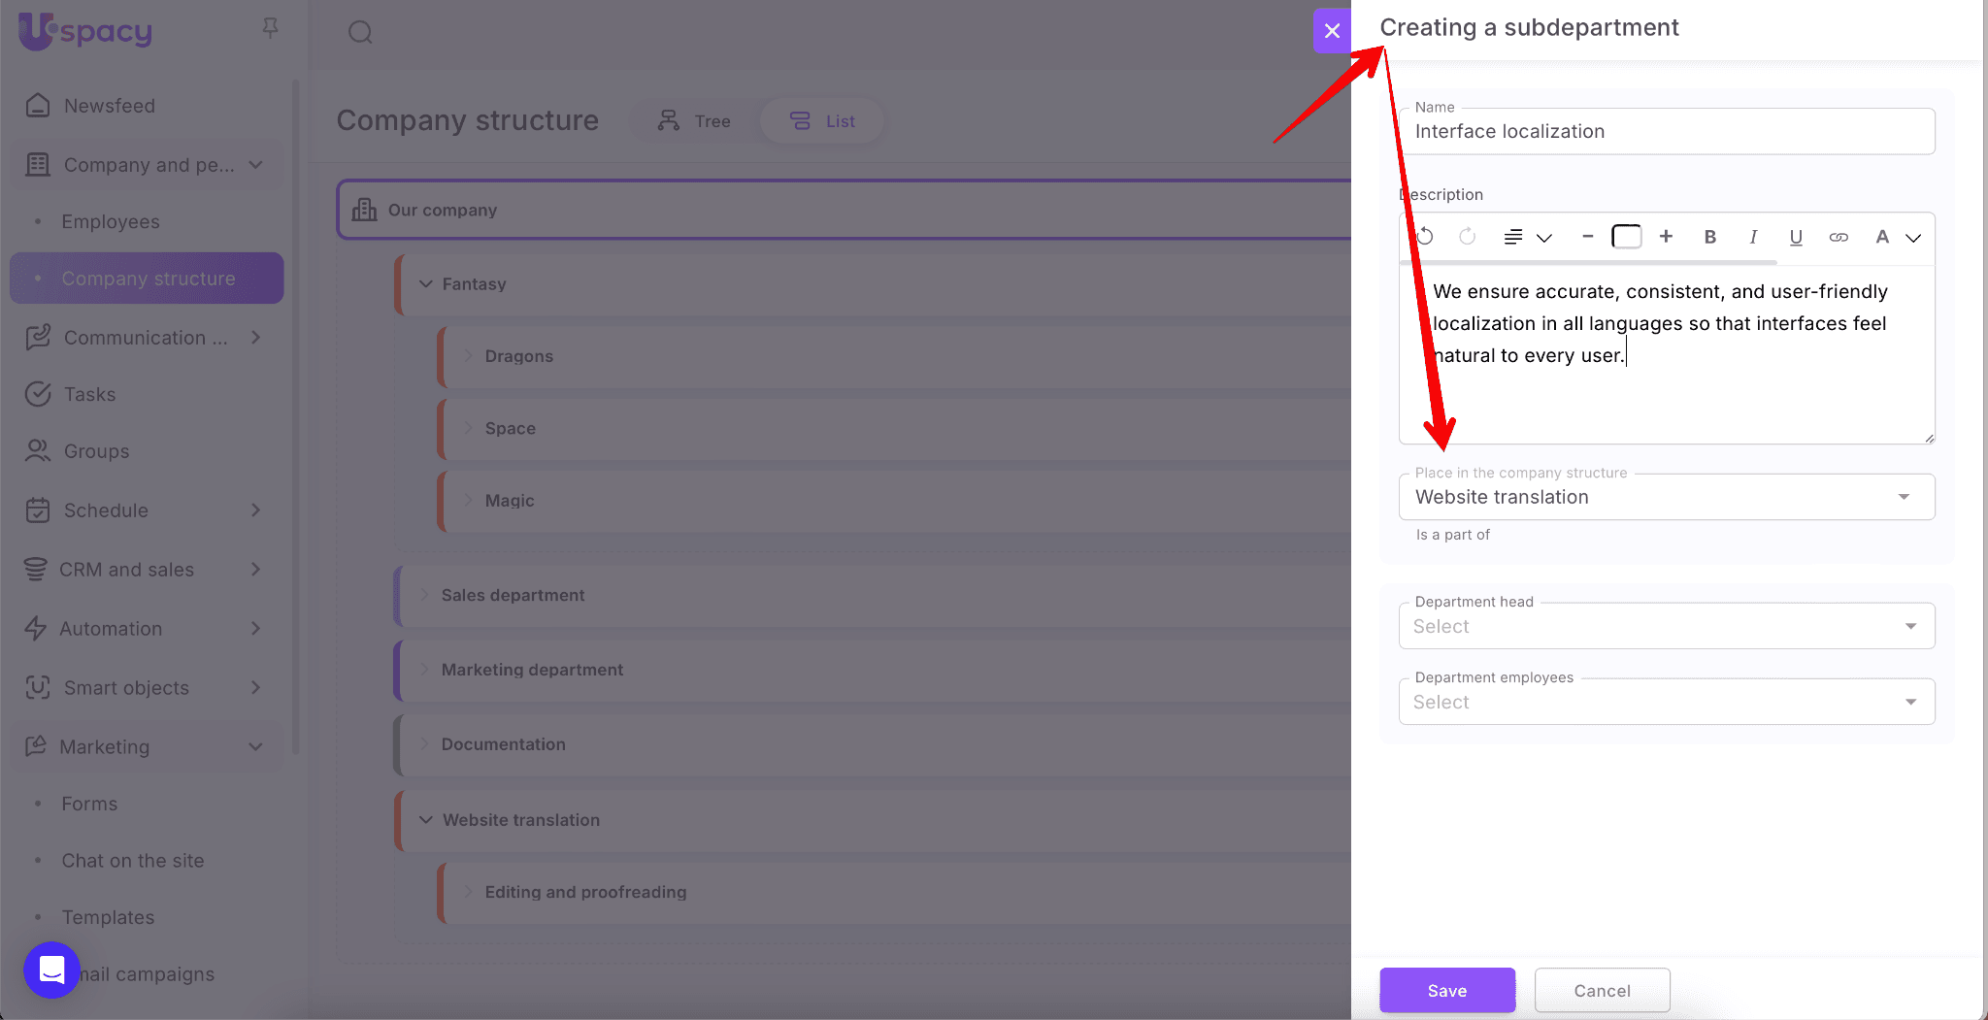Click the minus icon to decrease font size
This screenshot has height=1020, width=1988.
pyautogui.click(x=1588, y=237)
